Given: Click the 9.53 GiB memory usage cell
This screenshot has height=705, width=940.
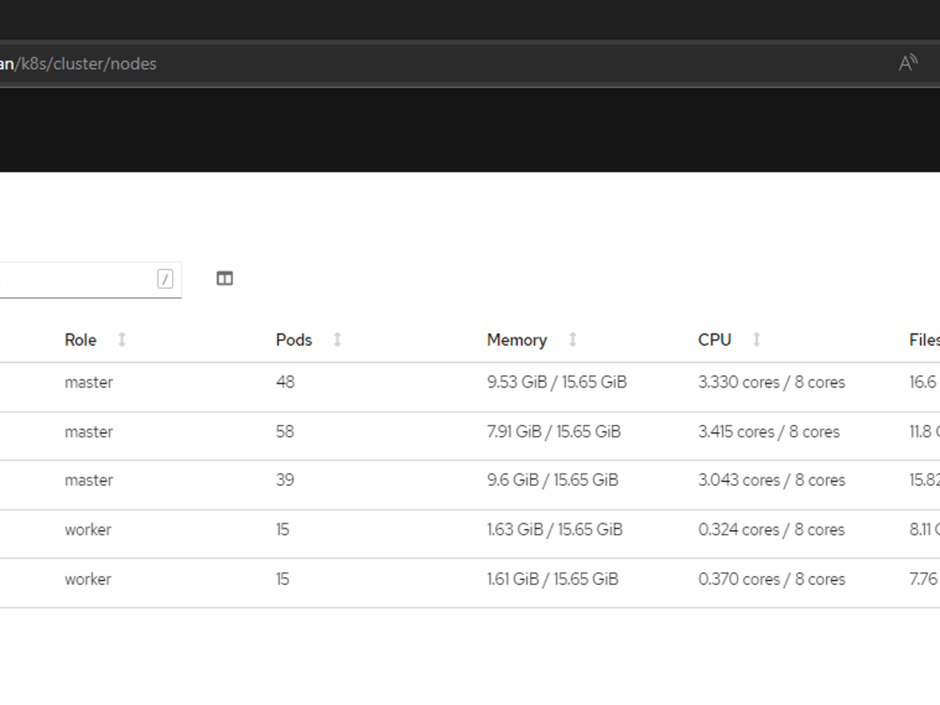Looking at the screenshot, I should (x=556, y=383).
